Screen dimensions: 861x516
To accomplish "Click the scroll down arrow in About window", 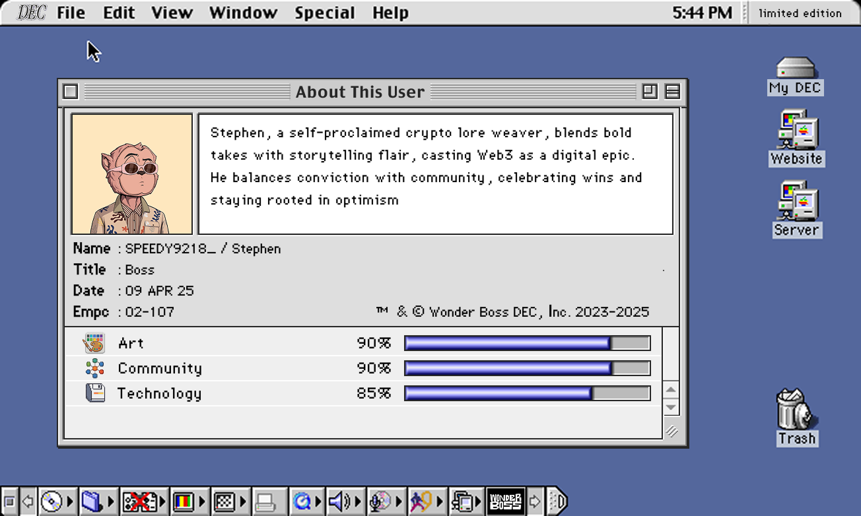I will coord(671,406).
